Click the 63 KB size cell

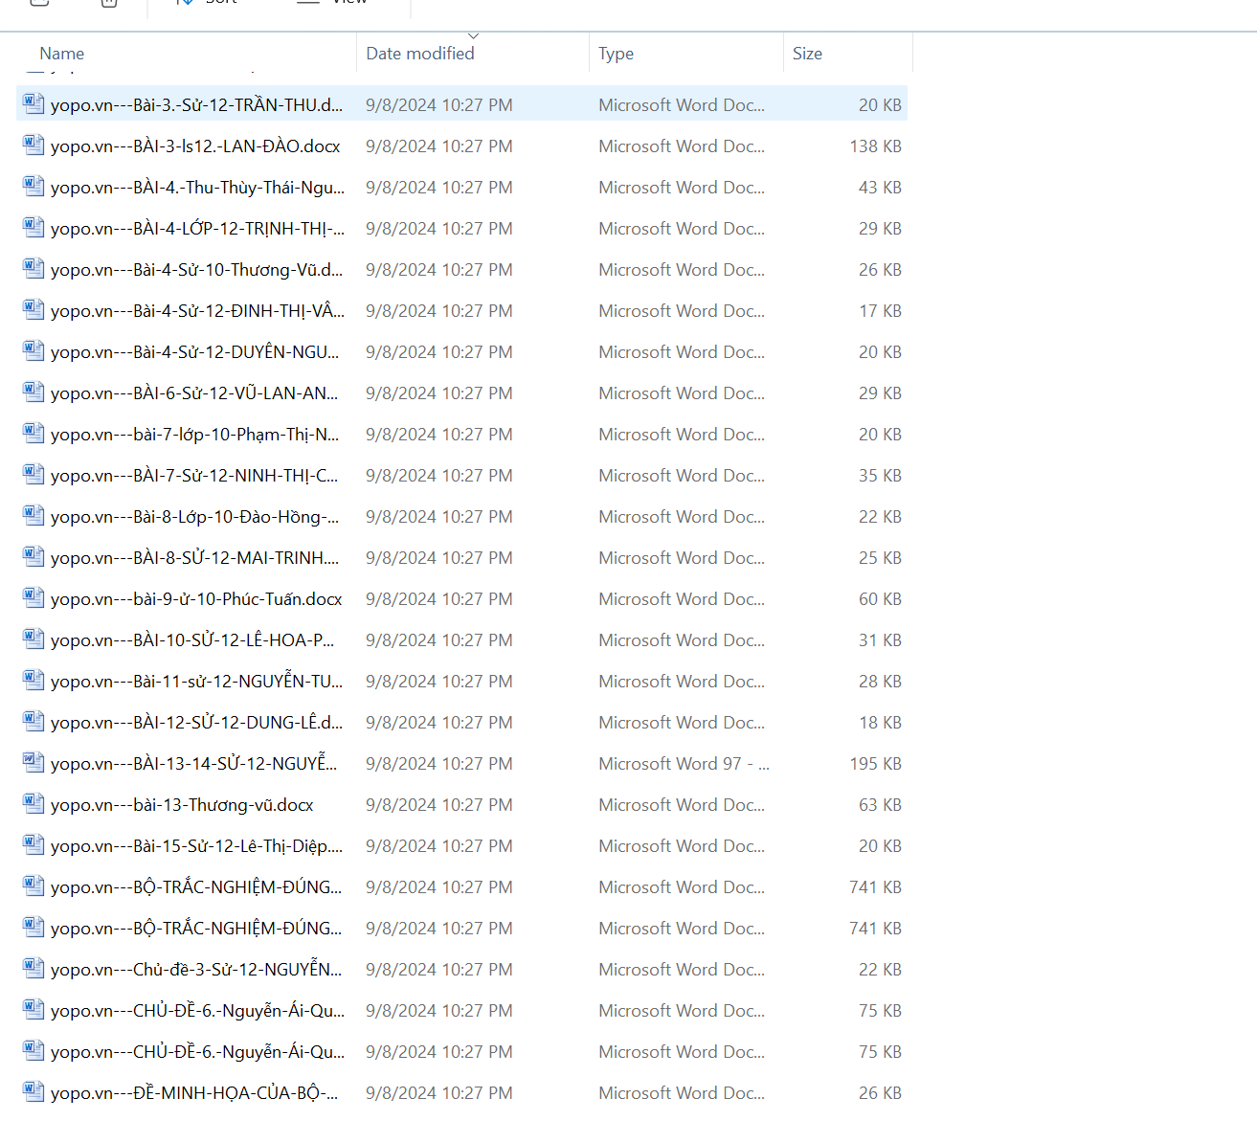coord(880,805)
